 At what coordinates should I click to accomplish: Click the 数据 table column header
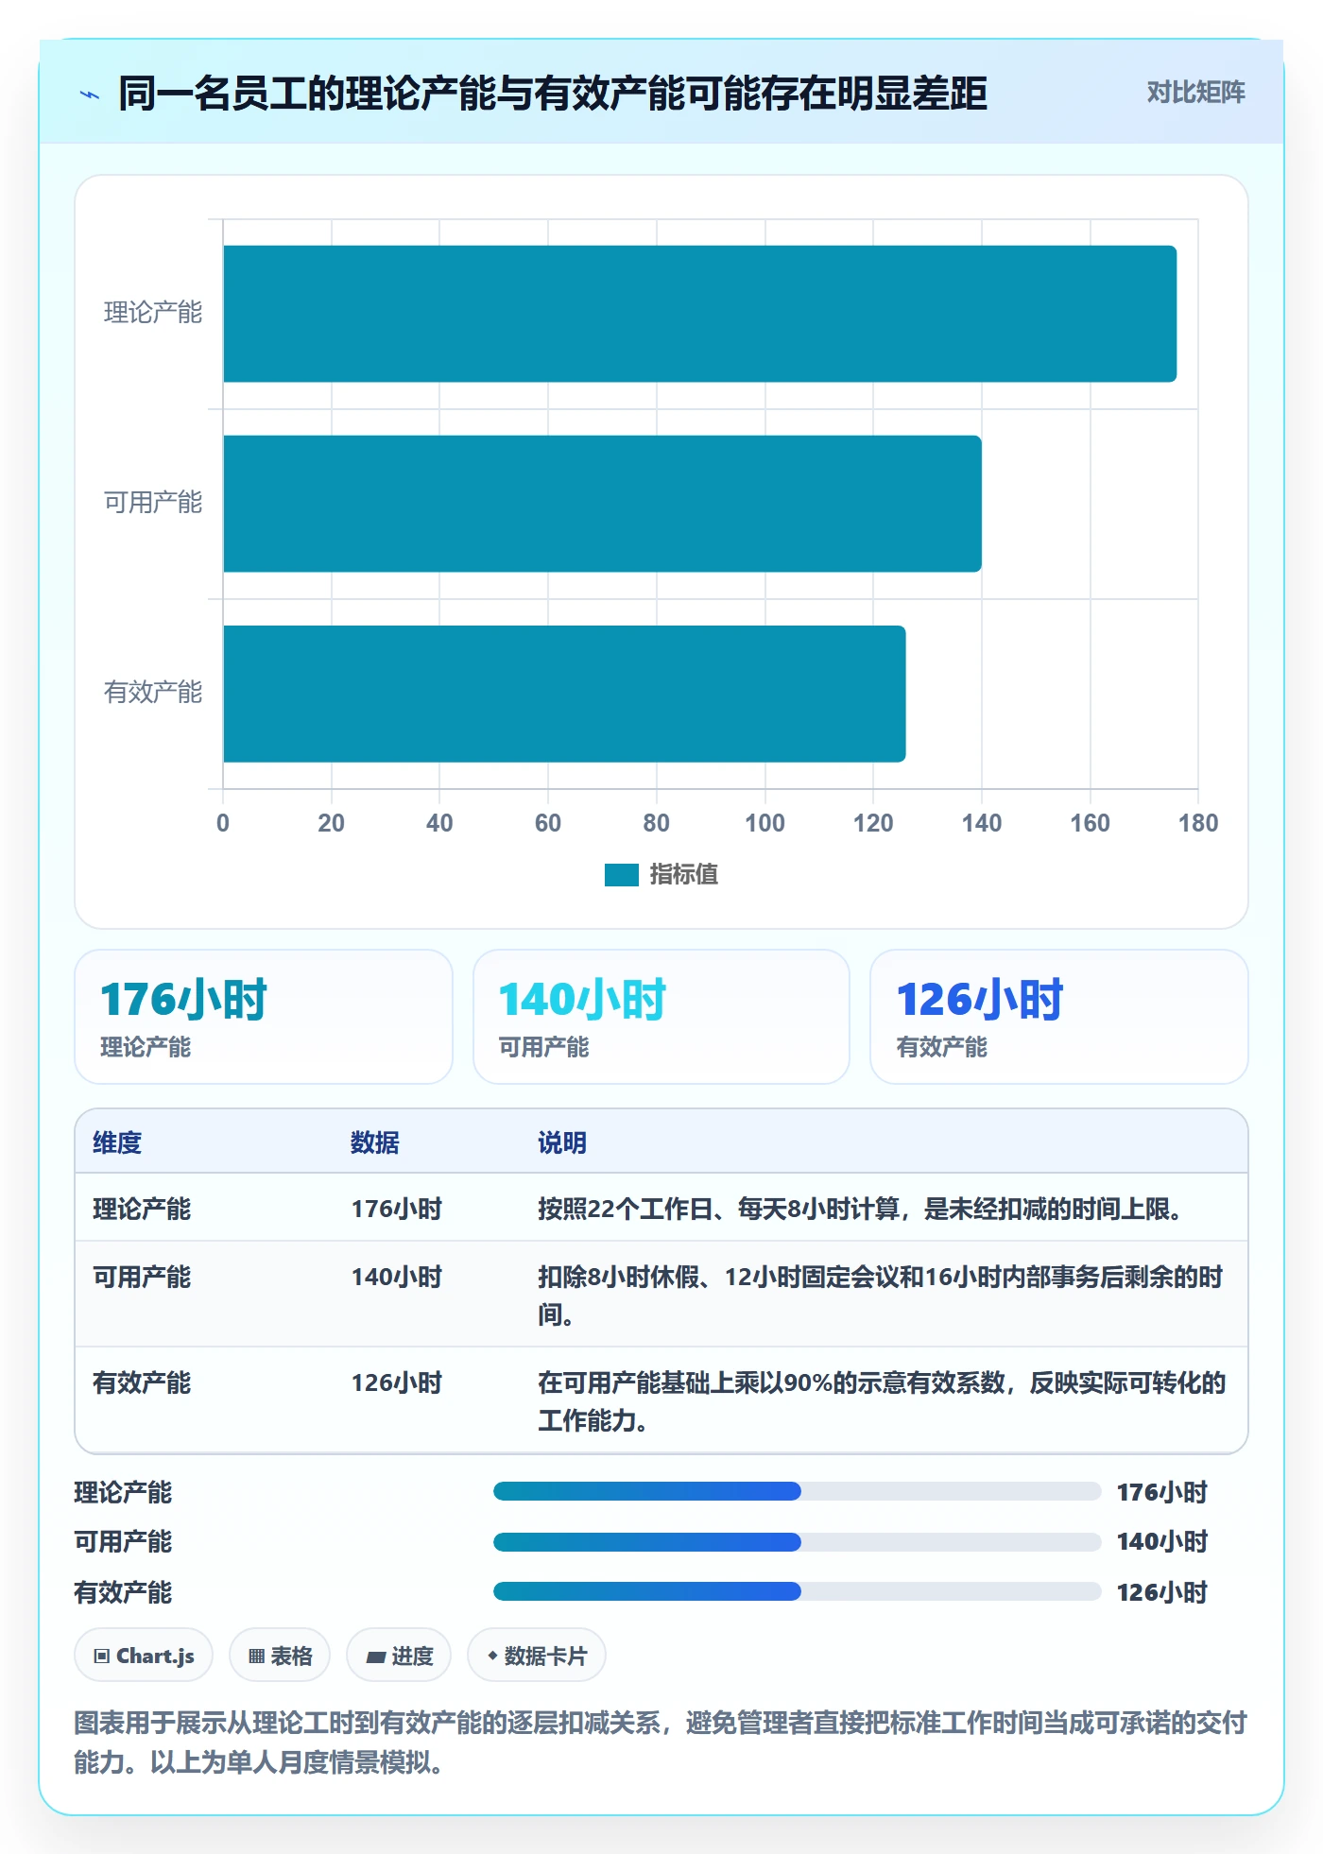pyautogui.click(x=375, y=1142)
